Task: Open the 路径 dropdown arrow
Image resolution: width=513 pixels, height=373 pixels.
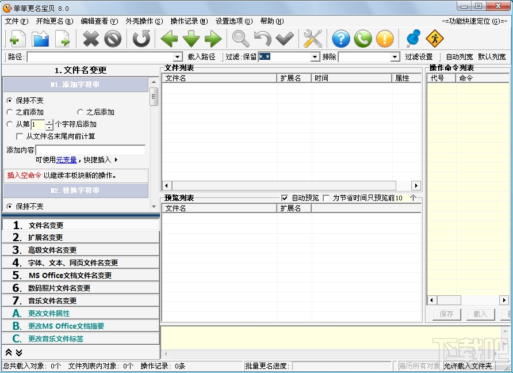Action: click(x=177, y=57)
